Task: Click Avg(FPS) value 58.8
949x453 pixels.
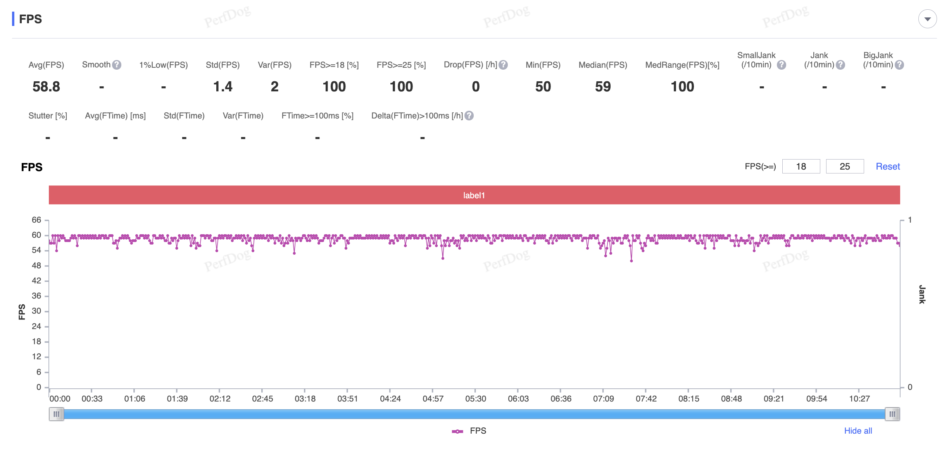Action: 46,87
